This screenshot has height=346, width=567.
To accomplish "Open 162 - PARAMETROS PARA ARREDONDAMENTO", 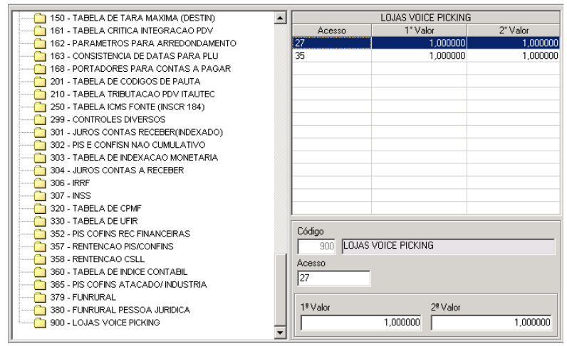I will tap(143, 43).
